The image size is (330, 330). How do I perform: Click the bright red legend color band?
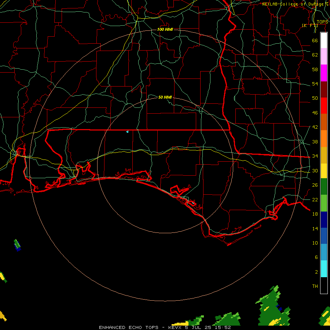(x=324, y=106)
